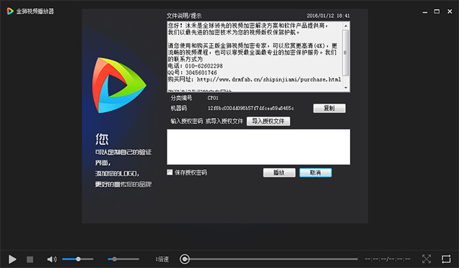Click the 播放 button in the dialog
The image size is (459, 268).
279,173
